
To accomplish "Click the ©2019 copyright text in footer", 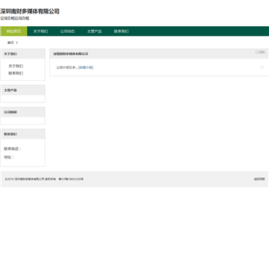I will (x=31, y=179).
